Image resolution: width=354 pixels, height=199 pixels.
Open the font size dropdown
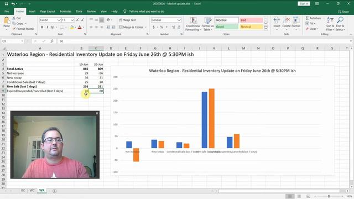[72, 20]
